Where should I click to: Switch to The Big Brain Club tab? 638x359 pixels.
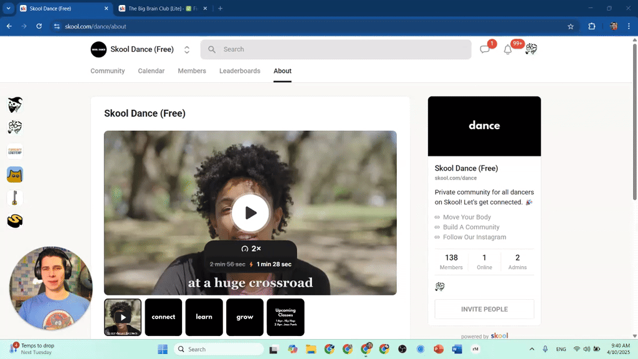pos(162,9)
